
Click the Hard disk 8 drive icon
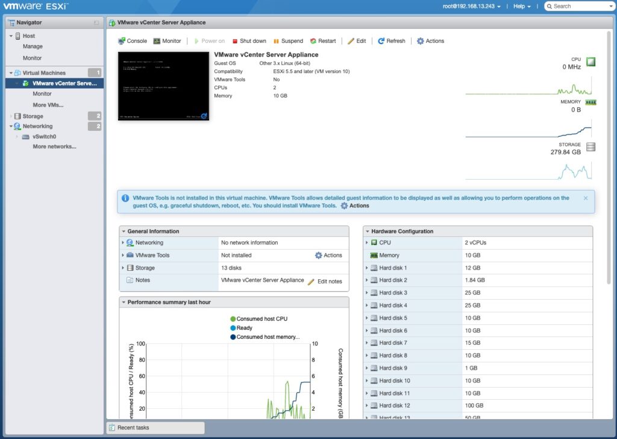click(374, 356)
